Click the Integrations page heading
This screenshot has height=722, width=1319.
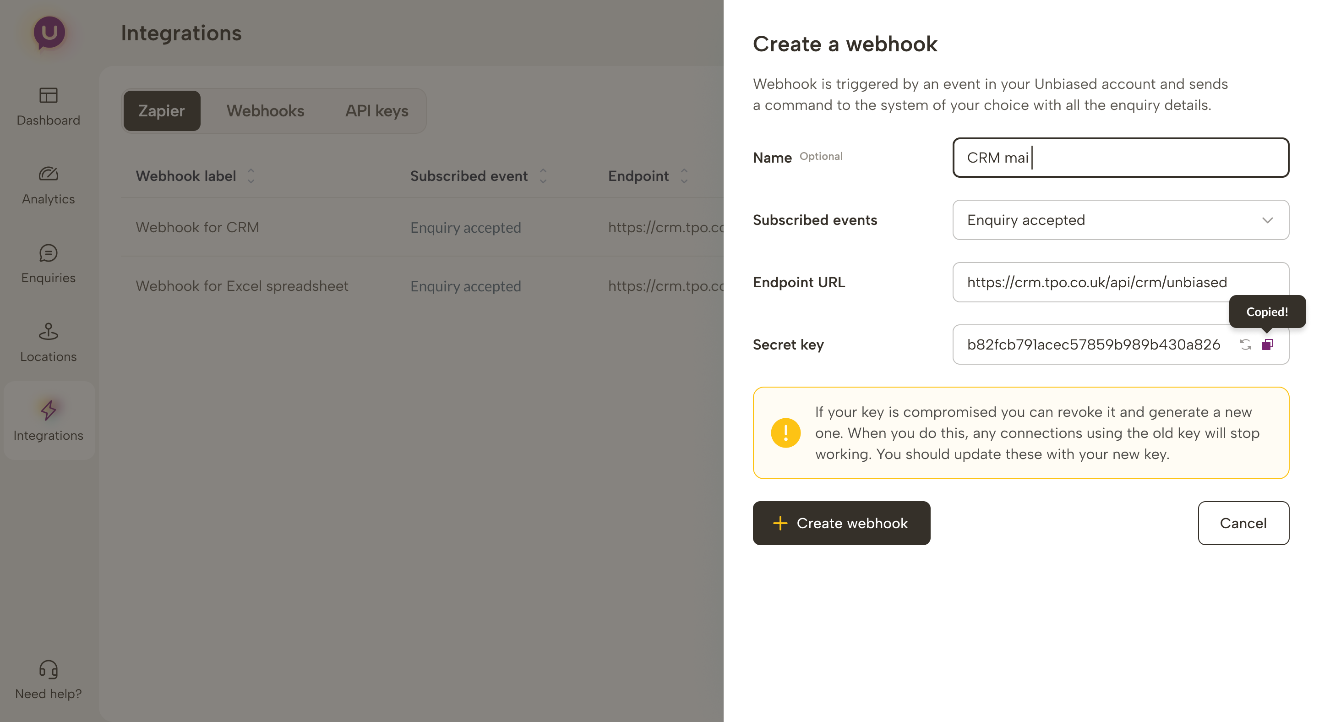[x=181, y=33]
